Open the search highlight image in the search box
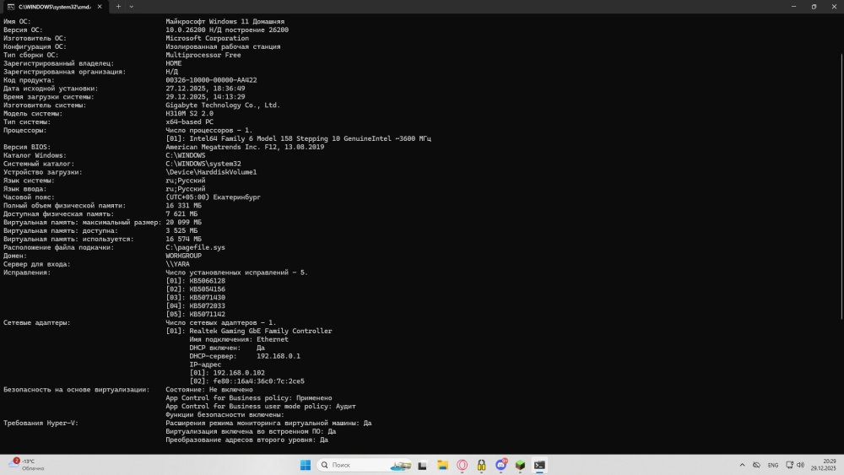 click(400, 465)
